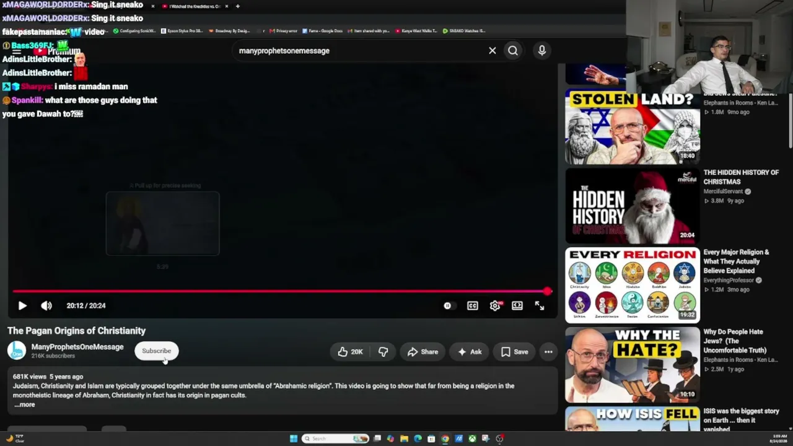Image resolution: width=793 pixels, height=446 pixels.
Task: Open the 'Broadway By Desig...' bookmark
Action: (x=229, y=30)
